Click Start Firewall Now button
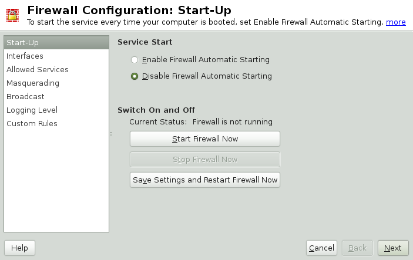Image resolution: width=413 pixels, height=260 pixels. pyautogui.click(x=204, y=139)
